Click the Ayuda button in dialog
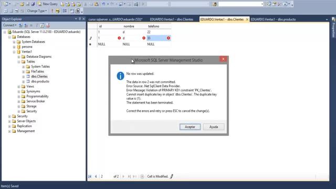336x189 pixels. coord(214,127)
